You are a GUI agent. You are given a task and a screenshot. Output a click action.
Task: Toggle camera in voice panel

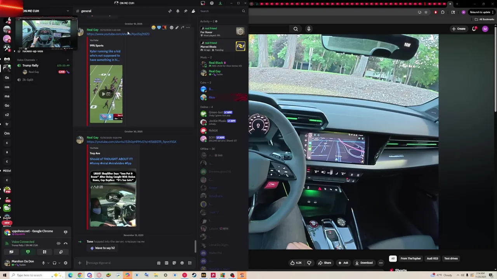tap(11, 252)
